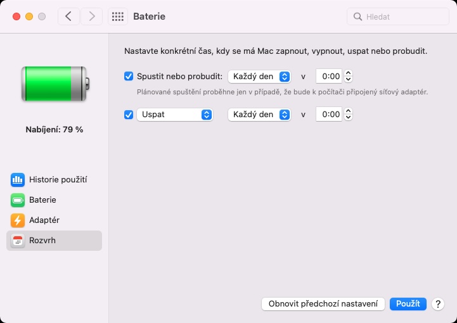Viewport: 457px width, 323px height.
Task: Show all preferences grid icon
Action: pos(118,16)
